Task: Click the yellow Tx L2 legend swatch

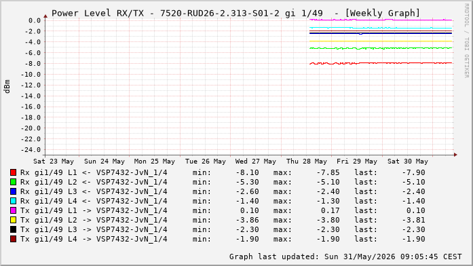Action: tap(13, 220)
